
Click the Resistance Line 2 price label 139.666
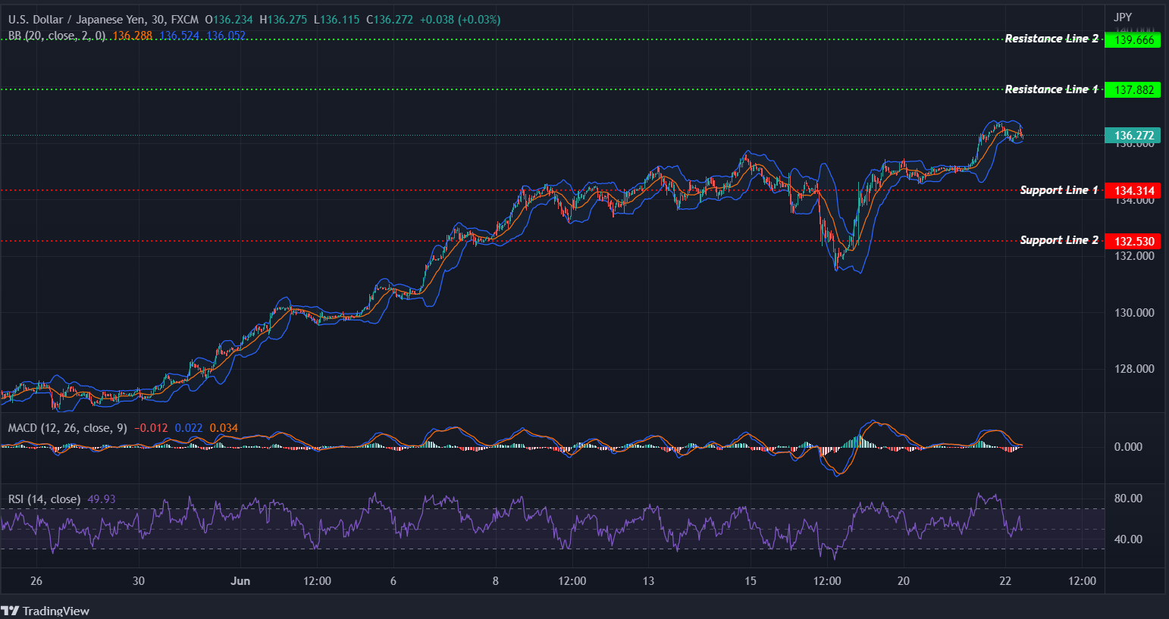click(x=1133, y=39)
